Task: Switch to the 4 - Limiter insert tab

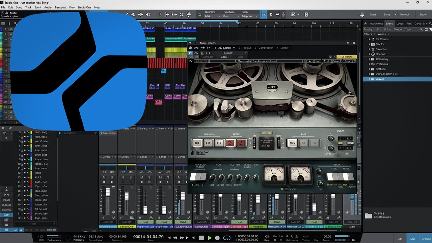Action: click(x=282, y=48)
